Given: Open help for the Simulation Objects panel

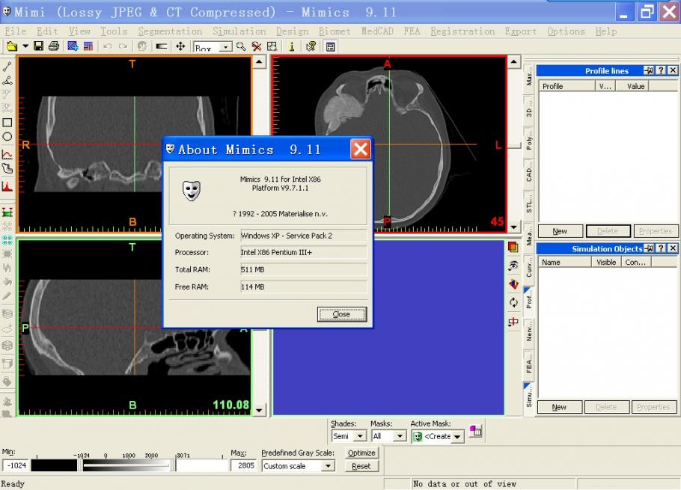Looking at the screenshot, I should (661, 248).
